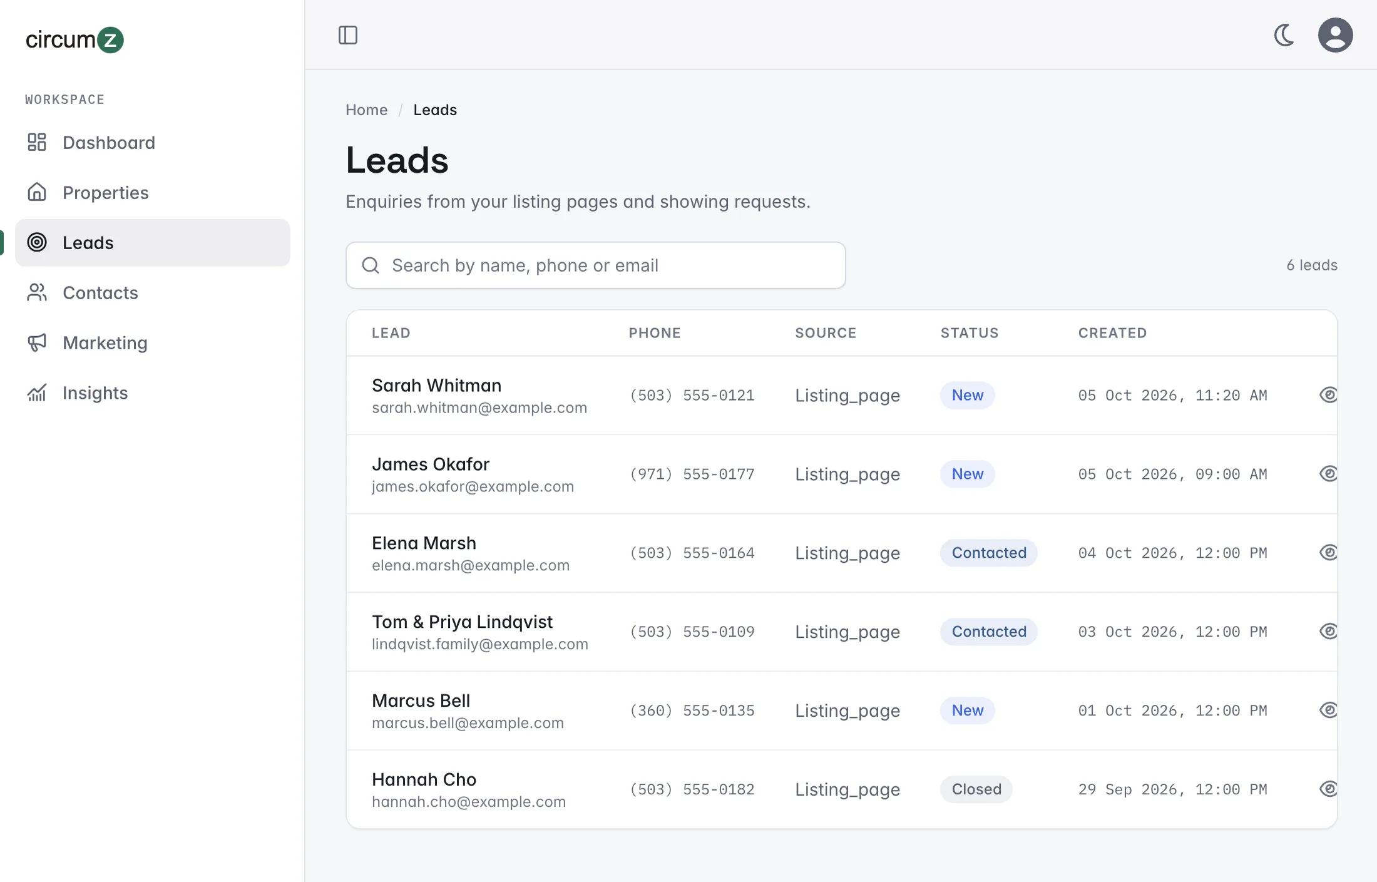1377x882 pixels.
Task: Click the PHONE column header
Action: (x=655, y=333)
